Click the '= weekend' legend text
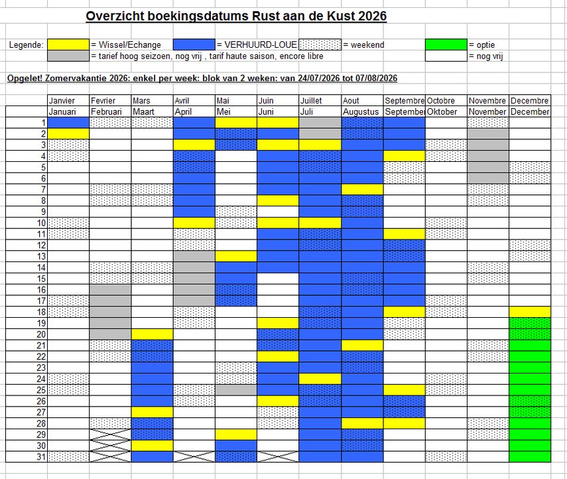Screen dimensions: 567x479 coord(363,45)
